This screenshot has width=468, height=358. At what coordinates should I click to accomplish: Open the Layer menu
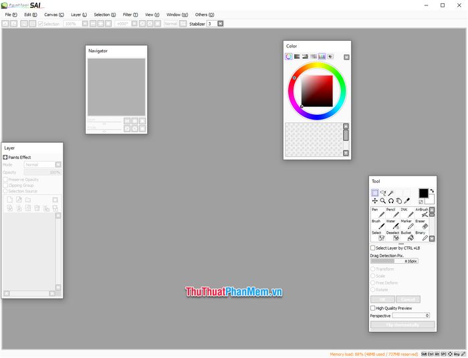79,15
